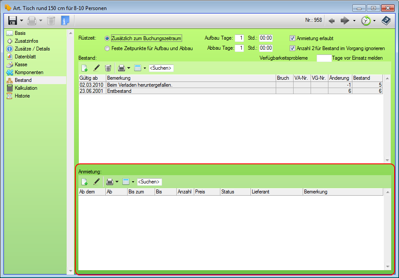Click the save floppy disk icon

click(12, 20)
